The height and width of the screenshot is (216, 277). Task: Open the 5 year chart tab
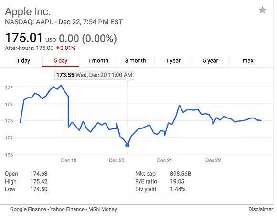[211, 61]
